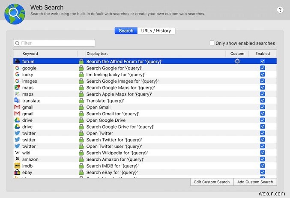Screen dimensions: 290x198
Task: Switch to the URLs / History tab
Action: (156, 31)
